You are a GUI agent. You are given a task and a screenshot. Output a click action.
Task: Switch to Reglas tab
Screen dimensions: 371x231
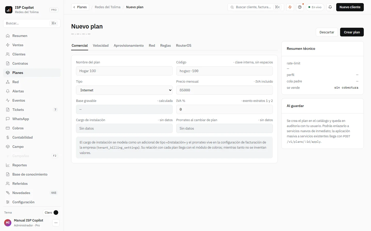(165, 45)
